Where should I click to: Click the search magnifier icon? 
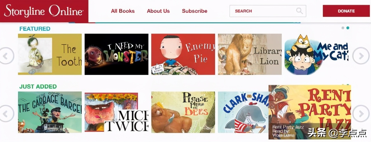pos(299,11)
